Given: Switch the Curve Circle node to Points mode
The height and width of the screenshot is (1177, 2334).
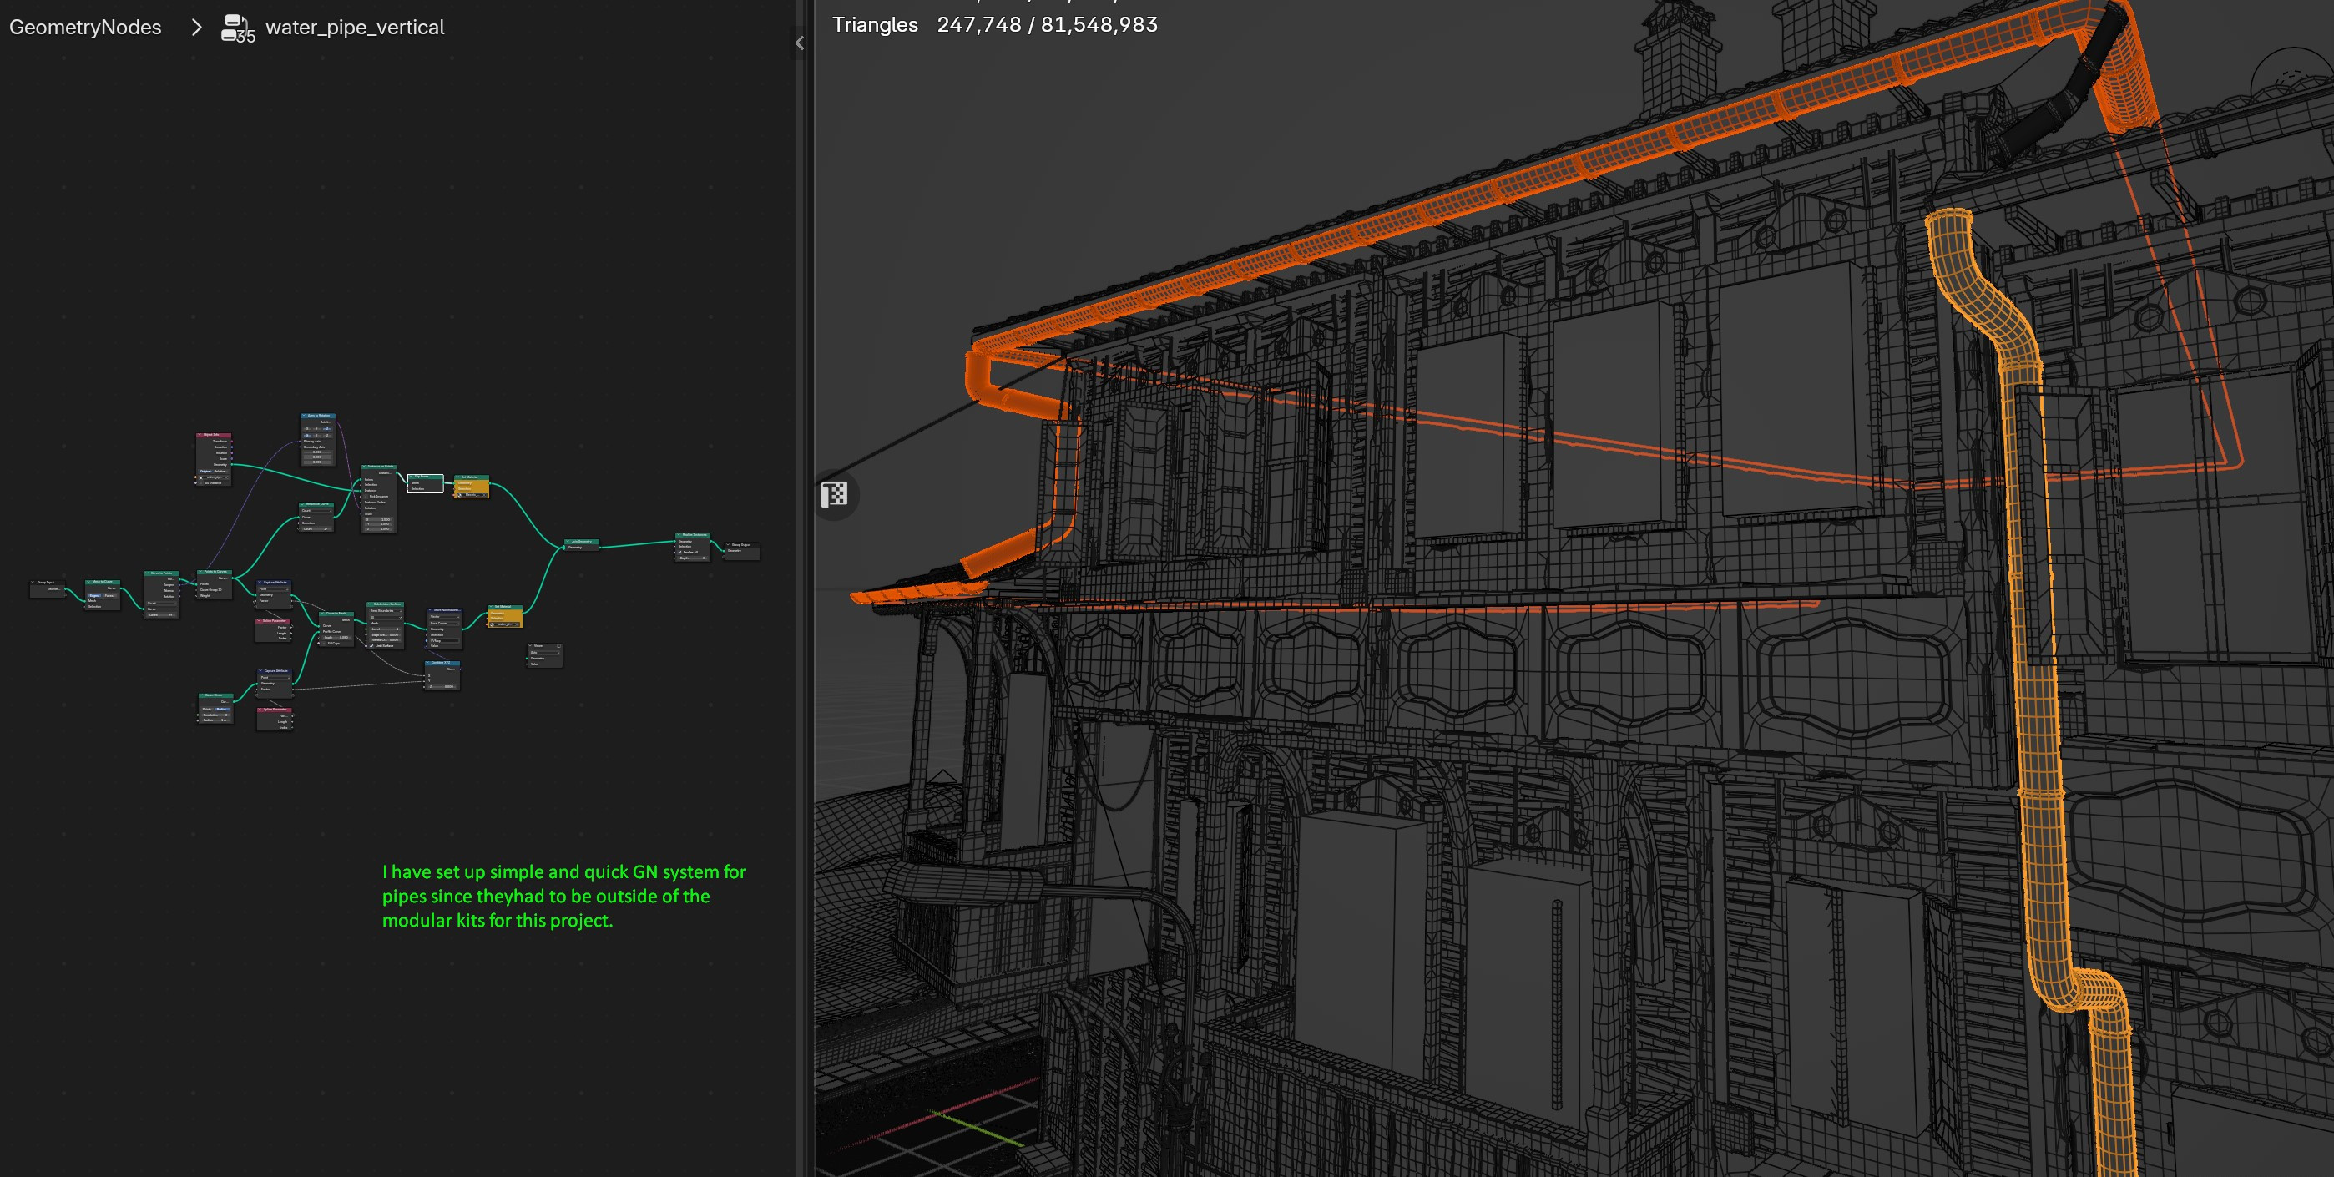Looking at the screenshot, I should pyautogui.click(x=209, y=710).
